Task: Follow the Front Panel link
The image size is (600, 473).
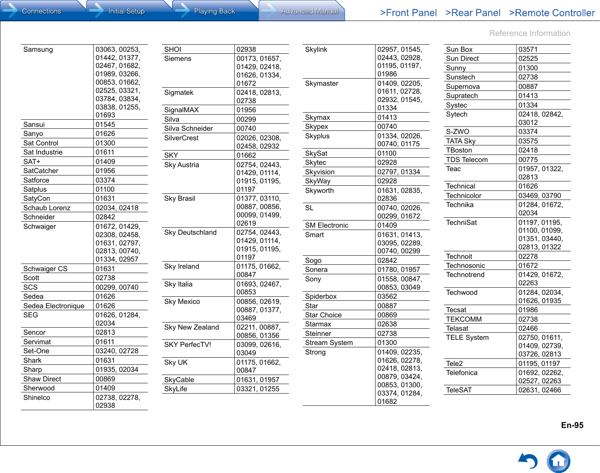Action: click(408, 13)
